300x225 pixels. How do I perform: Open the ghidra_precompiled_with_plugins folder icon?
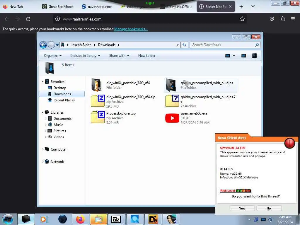[x=171, y=85]
